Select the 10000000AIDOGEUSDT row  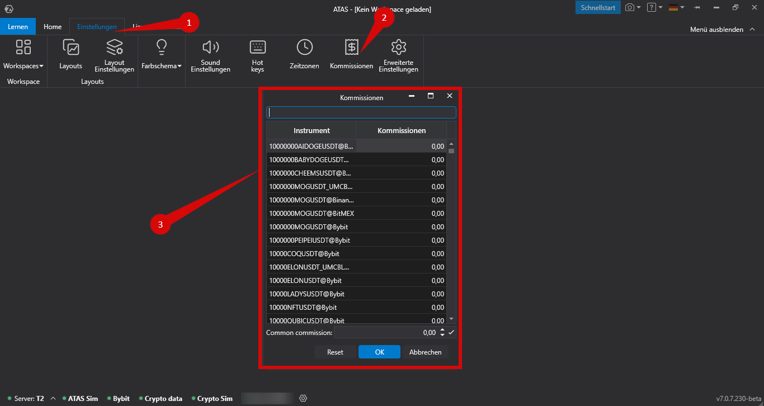(356, 146)
